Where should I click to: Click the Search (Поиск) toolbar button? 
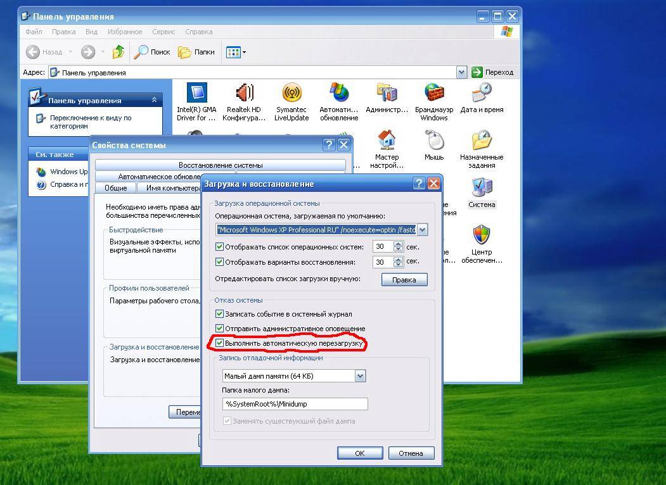tap(151, 52)
